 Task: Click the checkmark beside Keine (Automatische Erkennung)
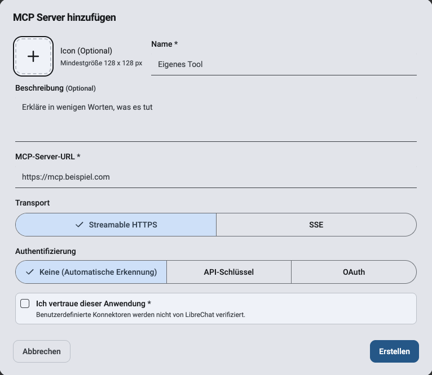tap(30, 272)
